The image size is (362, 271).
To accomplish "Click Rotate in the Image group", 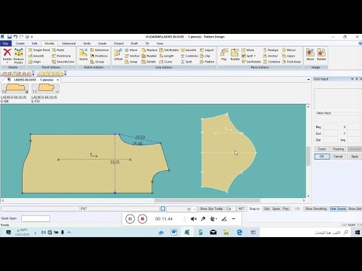I will tap(321, 55).
